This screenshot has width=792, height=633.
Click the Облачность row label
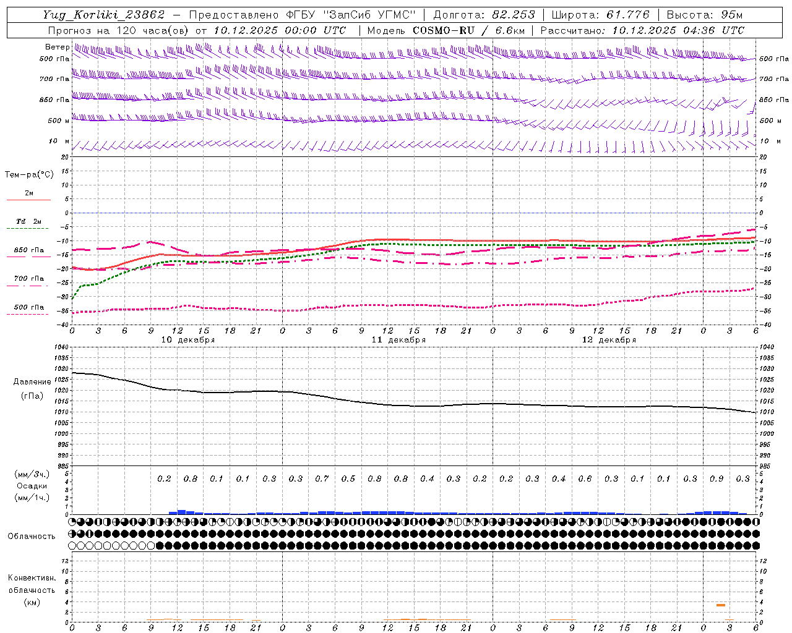32,536
